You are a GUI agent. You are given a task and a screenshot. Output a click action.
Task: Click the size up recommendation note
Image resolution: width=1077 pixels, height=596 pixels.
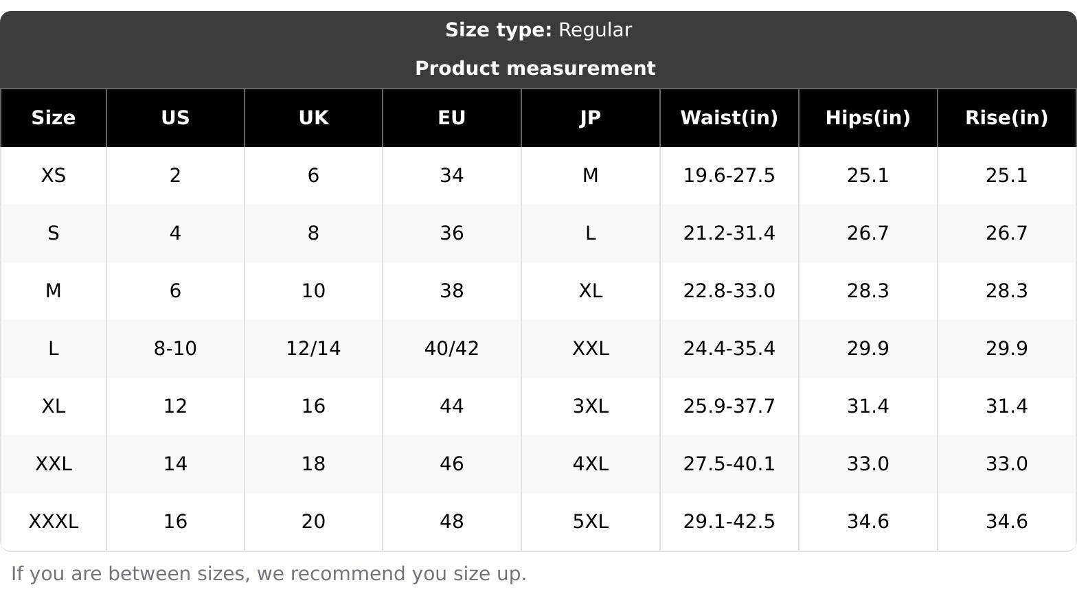[x=269, y=574]
